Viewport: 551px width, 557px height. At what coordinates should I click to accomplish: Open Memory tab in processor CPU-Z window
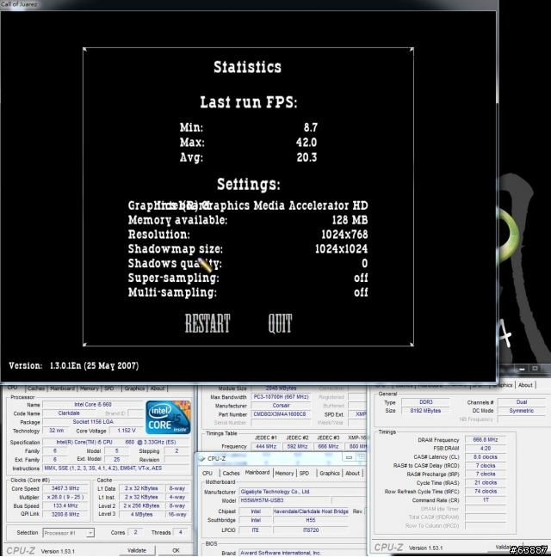[x=90, y=389]
